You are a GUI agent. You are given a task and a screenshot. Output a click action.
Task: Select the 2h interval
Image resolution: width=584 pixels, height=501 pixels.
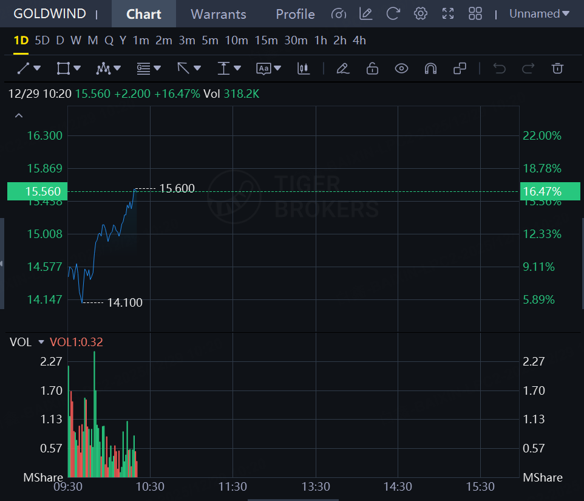pyautogui.click(x=340, y=40)
